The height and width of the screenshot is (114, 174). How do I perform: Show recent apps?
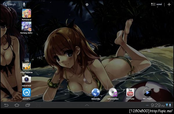point(28,105)
